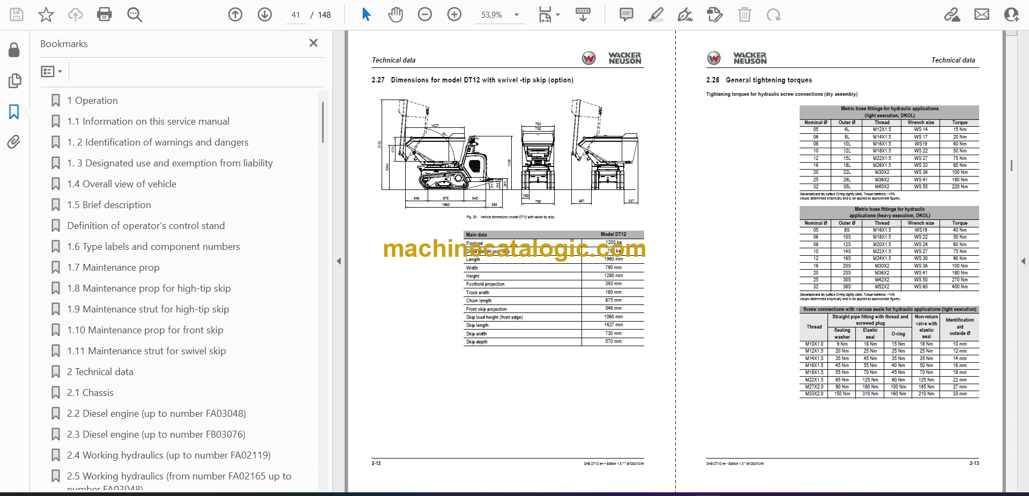This screenshot has width=1029, height=496.
Task: Open the '2 Technical data' bookmark
Action: (x=100, y=372)
